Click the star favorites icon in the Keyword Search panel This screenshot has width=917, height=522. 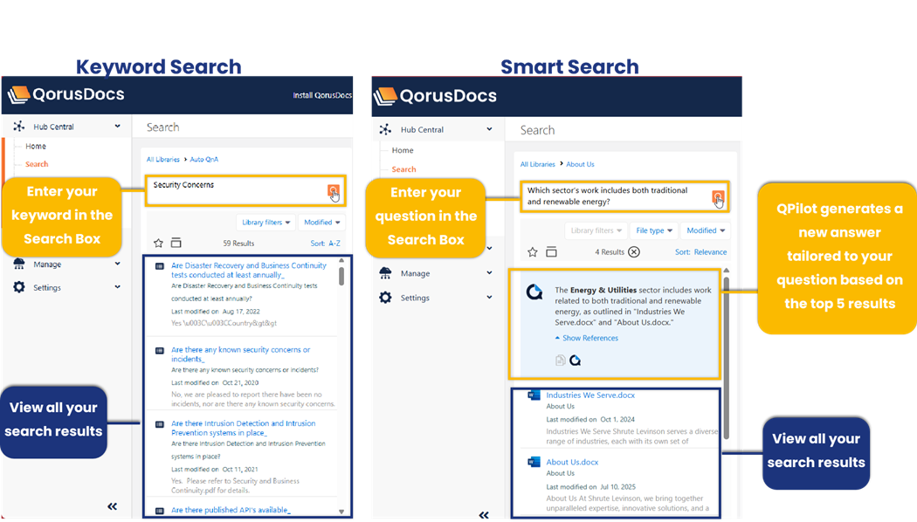158,244
